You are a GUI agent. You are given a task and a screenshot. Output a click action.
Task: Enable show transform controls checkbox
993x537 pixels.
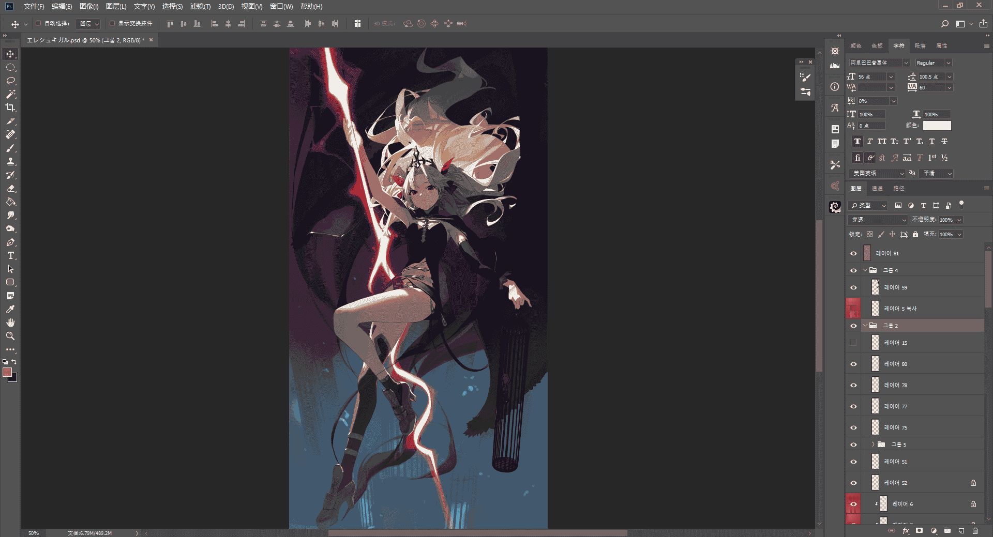(112, 23)
